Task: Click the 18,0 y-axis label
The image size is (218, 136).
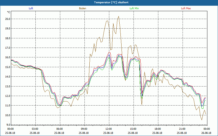Action: click(x=8, y=38)
